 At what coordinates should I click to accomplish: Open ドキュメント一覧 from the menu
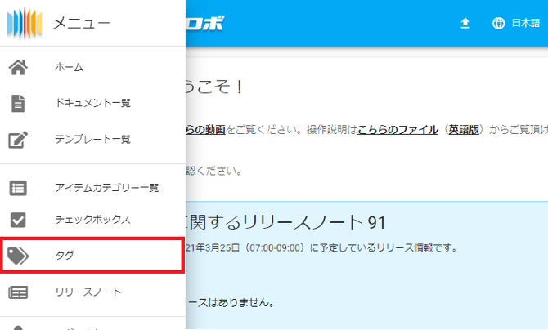(92, 103)
